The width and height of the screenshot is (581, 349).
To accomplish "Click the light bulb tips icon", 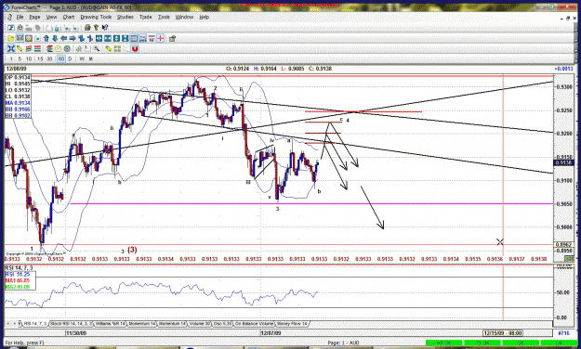I will point(97,28).
